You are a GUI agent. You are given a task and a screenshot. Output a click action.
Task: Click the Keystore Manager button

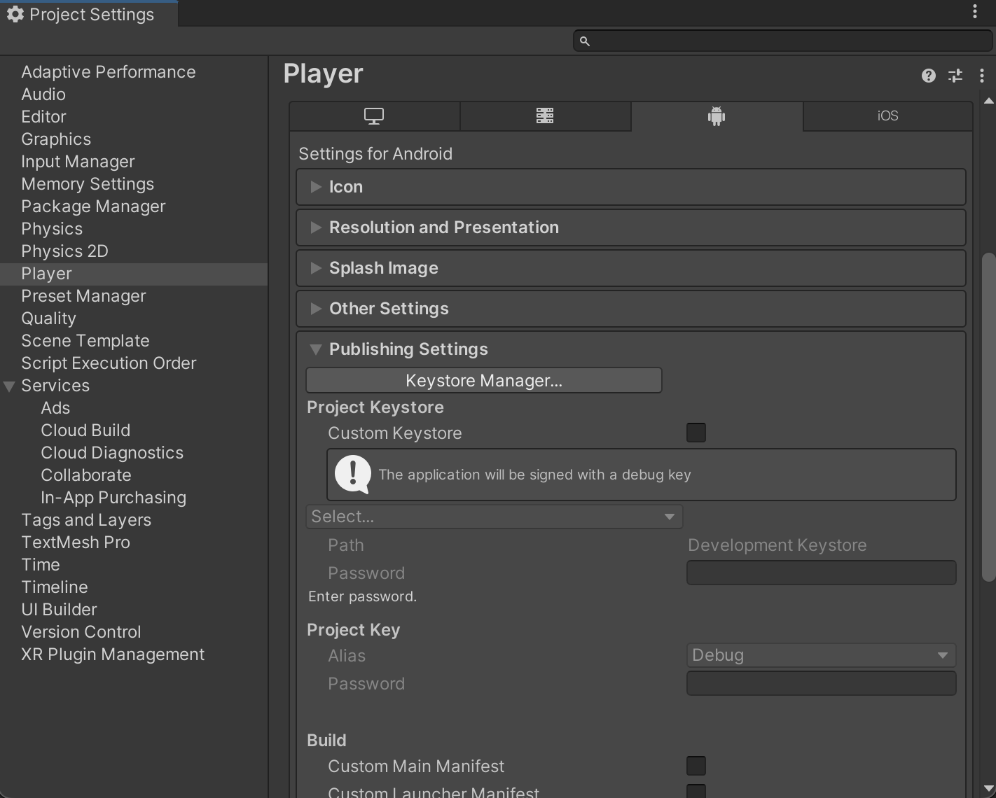pos(483,381)
